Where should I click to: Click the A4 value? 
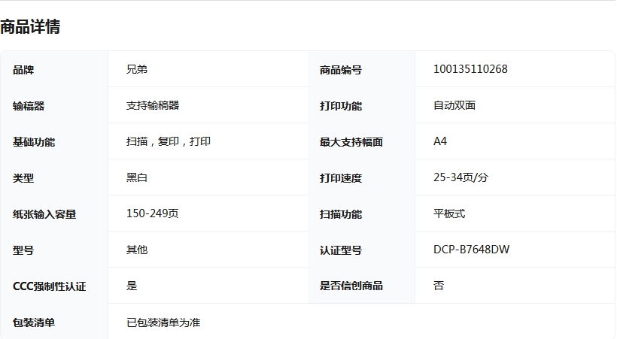(x=440, y=141)
